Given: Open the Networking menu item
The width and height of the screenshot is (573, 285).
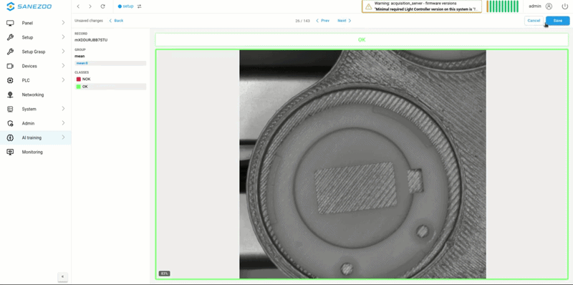Looking at the screenshot, I should click(35, 95).
